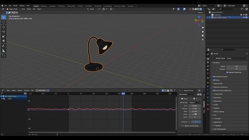Open the Texture properties tab checker icon
Image resolution: width=249 pixels, height=140 pixels.
[x=208, y=109]
